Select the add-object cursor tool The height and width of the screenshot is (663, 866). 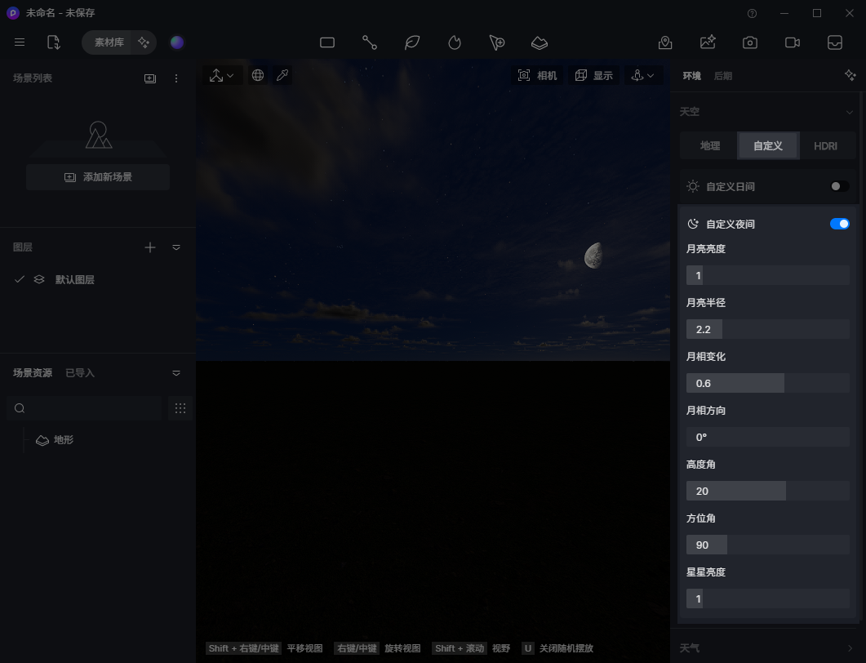496,42
